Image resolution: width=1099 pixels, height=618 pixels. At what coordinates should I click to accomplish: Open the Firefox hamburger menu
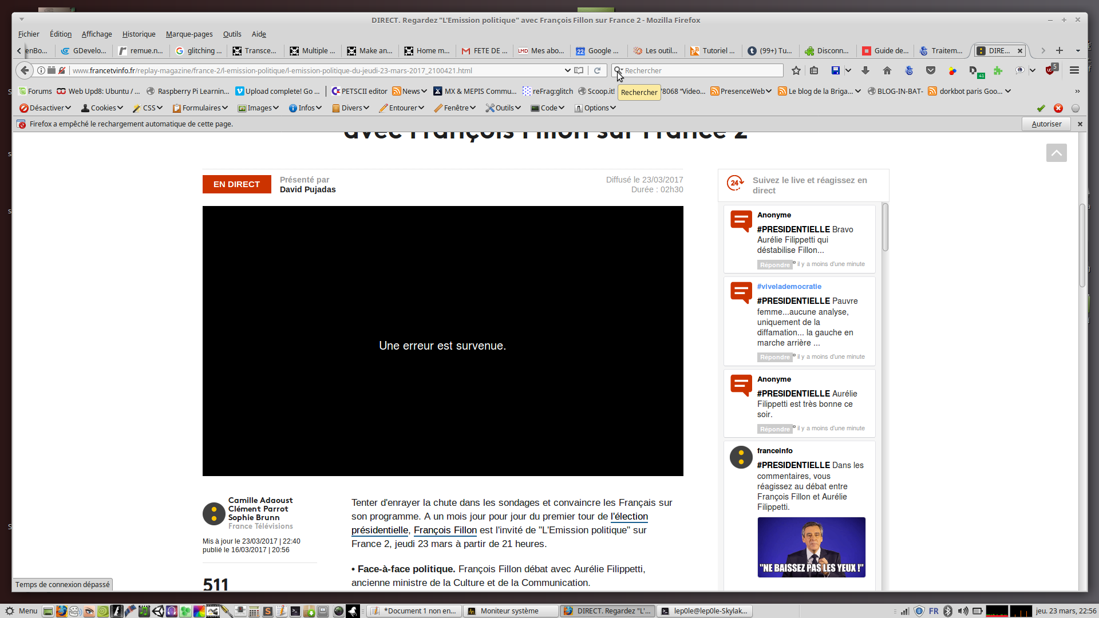[x=1074, y=70]
